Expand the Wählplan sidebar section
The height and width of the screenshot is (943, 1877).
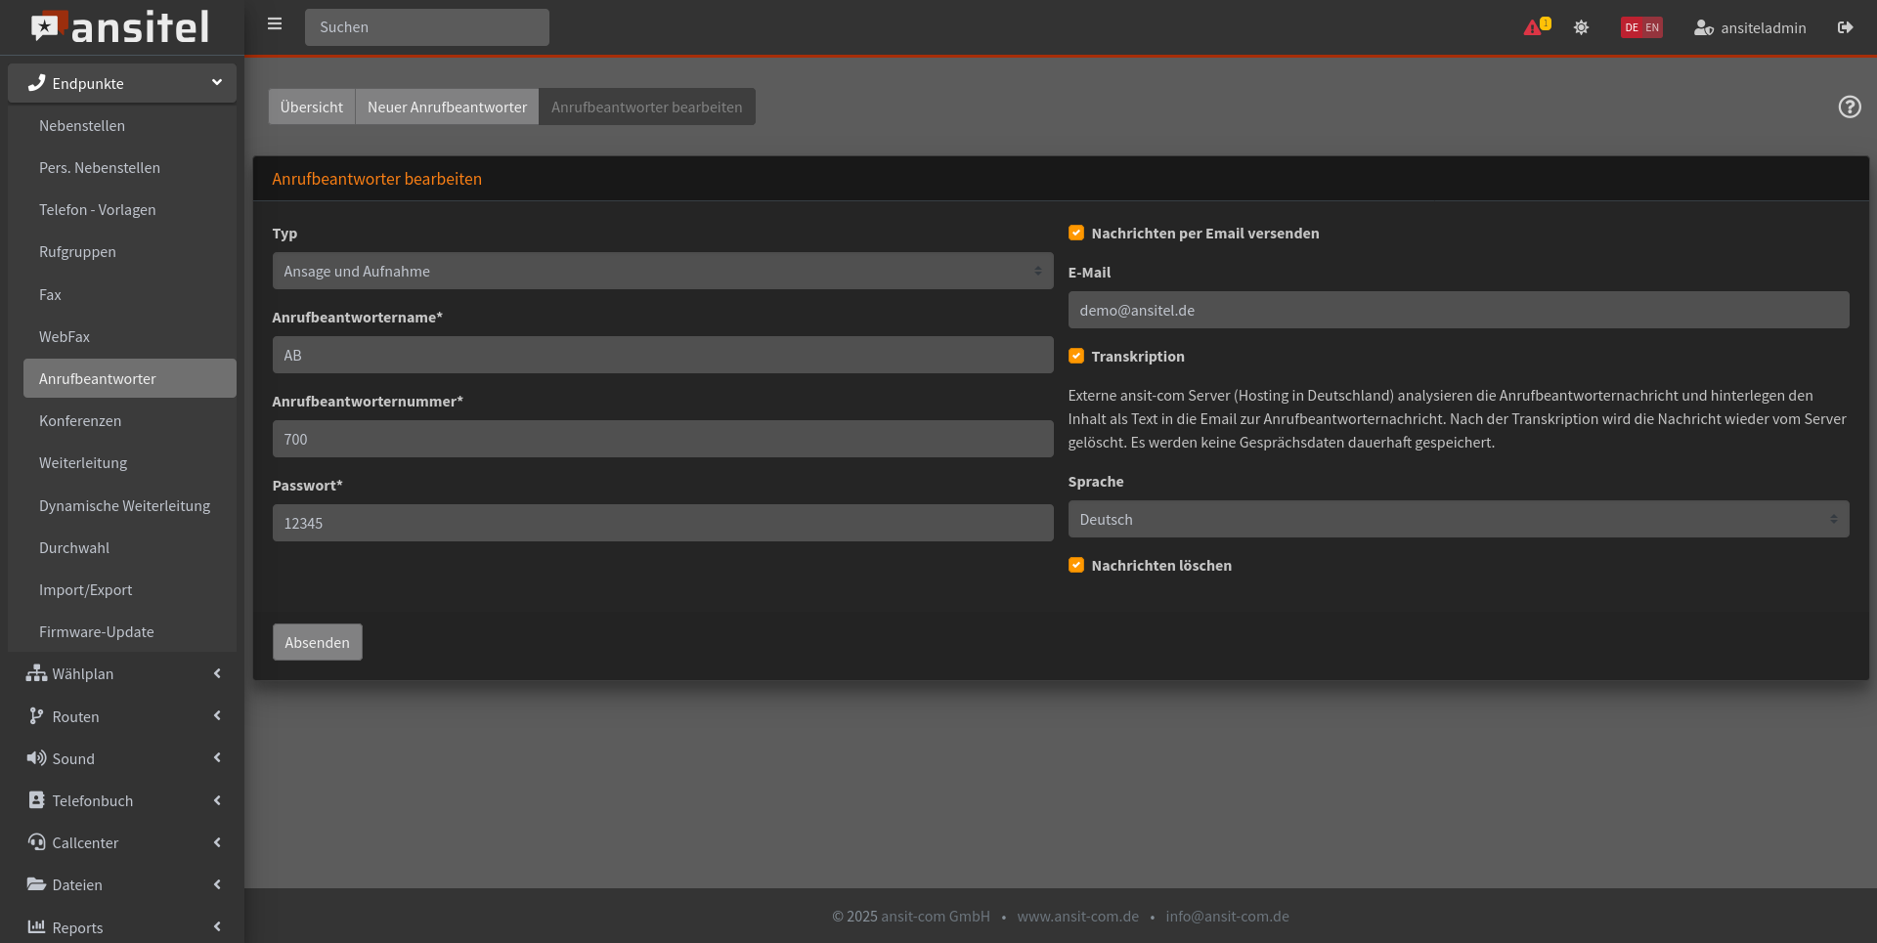click(122, 673)
